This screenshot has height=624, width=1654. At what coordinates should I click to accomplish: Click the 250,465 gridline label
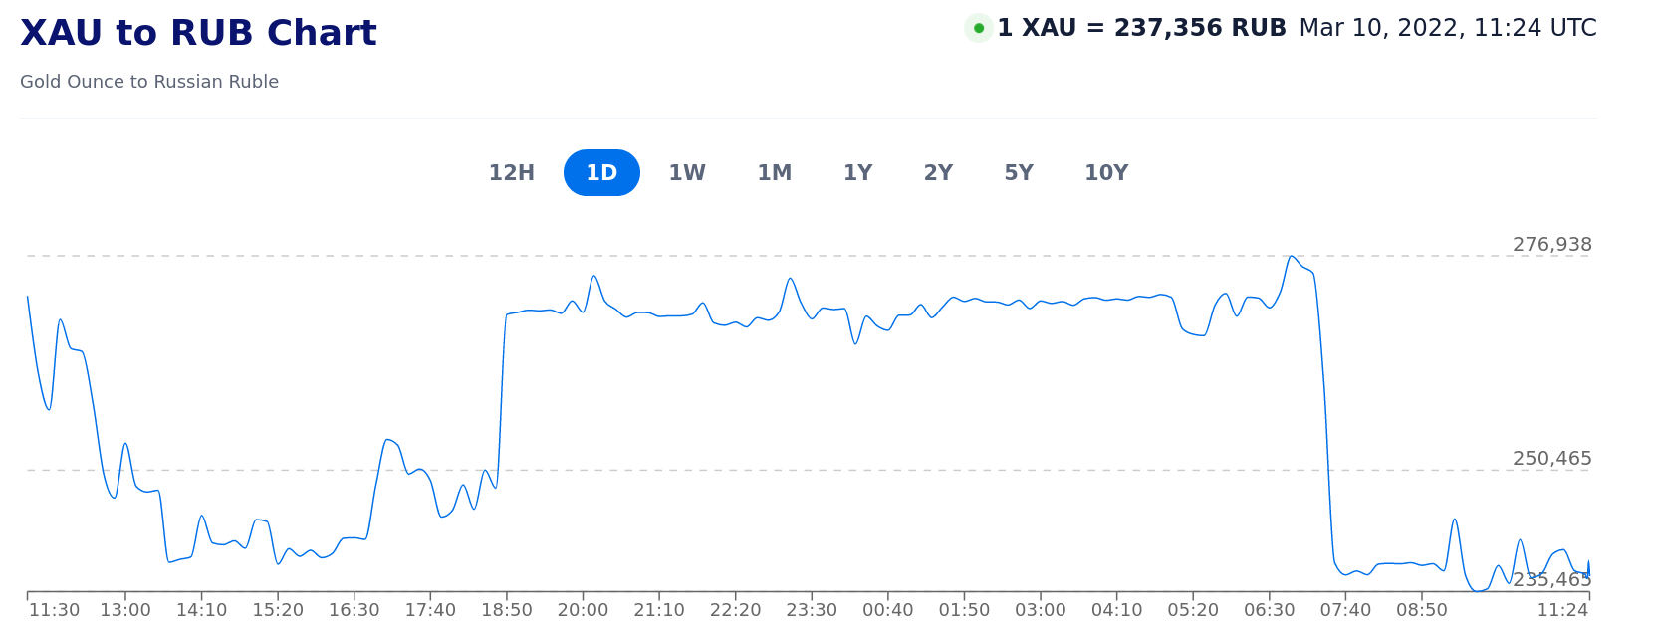(1551, 459)
